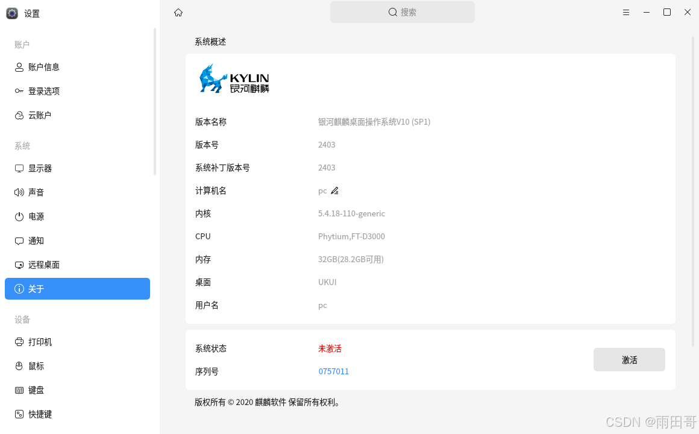
Task: Click the 通知 speech bubble icon
Action: [x=19, y=241]
